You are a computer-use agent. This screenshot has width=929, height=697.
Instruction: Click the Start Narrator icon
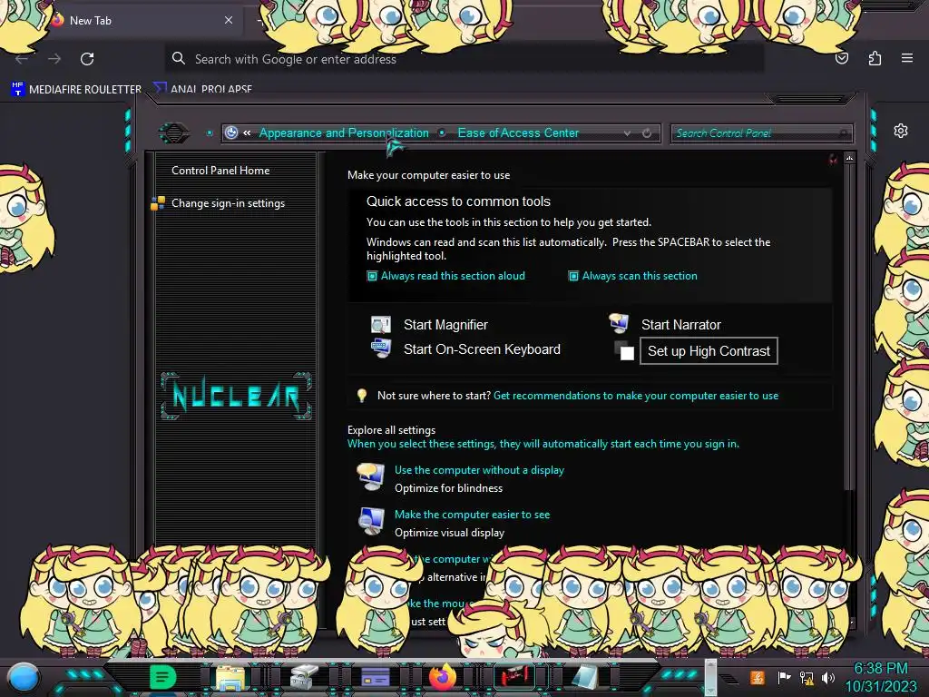(x=619, y=323)
